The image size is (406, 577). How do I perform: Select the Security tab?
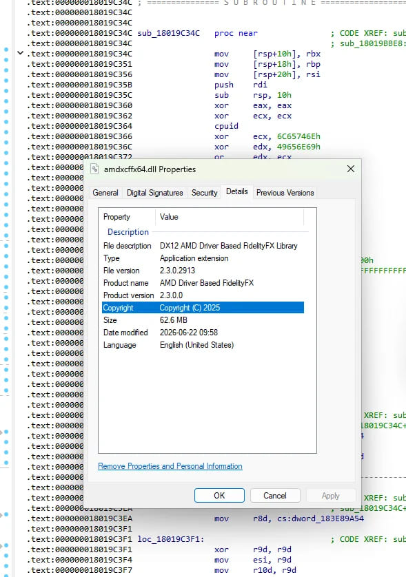205,193
